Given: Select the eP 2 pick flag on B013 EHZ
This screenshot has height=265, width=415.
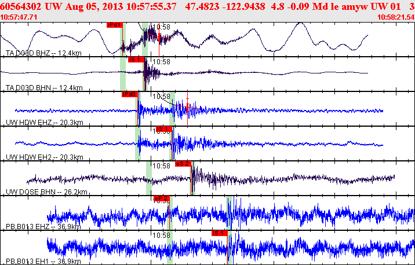Looking at the screenshot, I should coord(162,198).
